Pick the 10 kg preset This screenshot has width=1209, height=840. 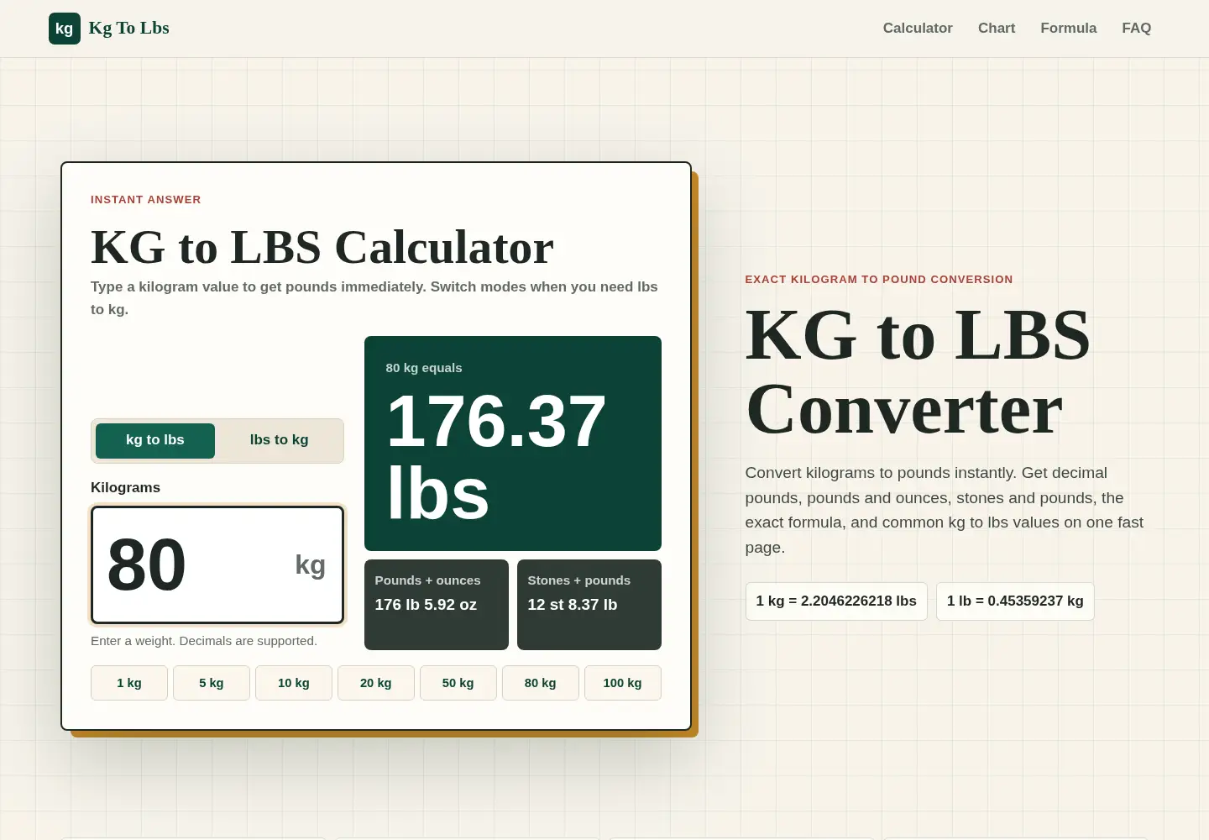[294, 683]
